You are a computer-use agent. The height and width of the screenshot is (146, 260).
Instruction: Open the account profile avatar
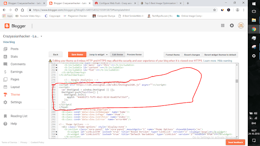coord(241,26)
